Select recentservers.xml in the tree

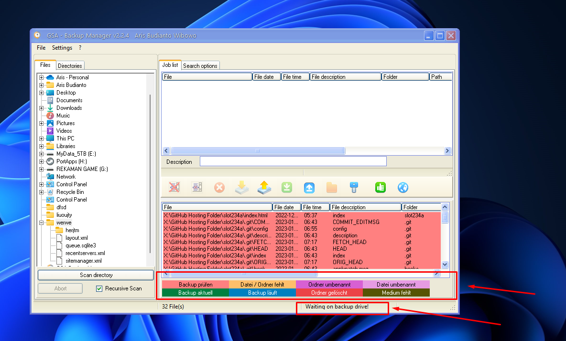click(85, 253)
